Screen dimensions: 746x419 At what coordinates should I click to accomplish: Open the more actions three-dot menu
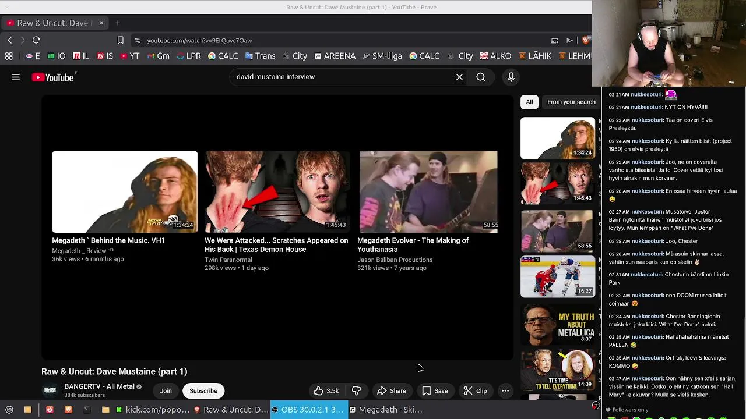[505, 391]
